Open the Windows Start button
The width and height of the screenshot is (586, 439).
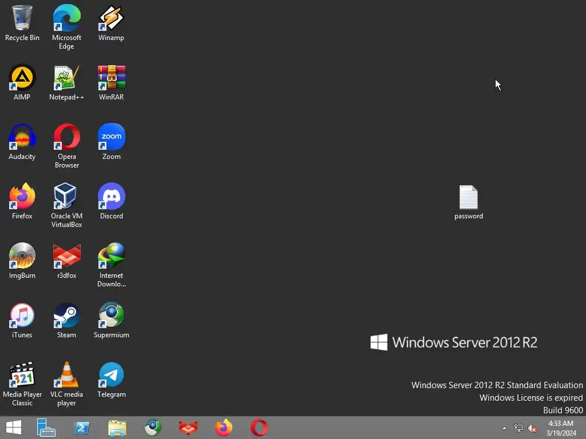pyautogui.click(x=14, y=428)
